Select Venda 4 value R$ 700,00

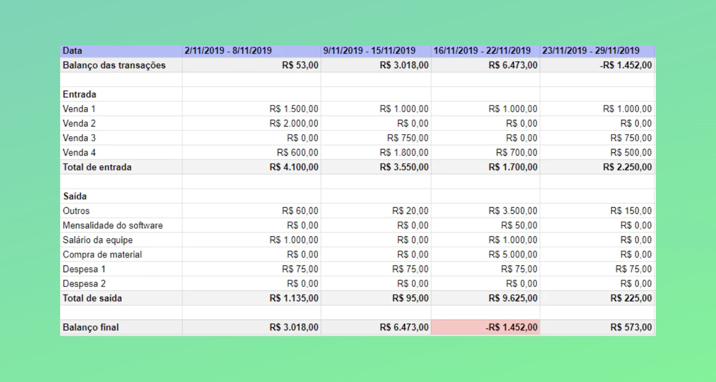point(485,153)
